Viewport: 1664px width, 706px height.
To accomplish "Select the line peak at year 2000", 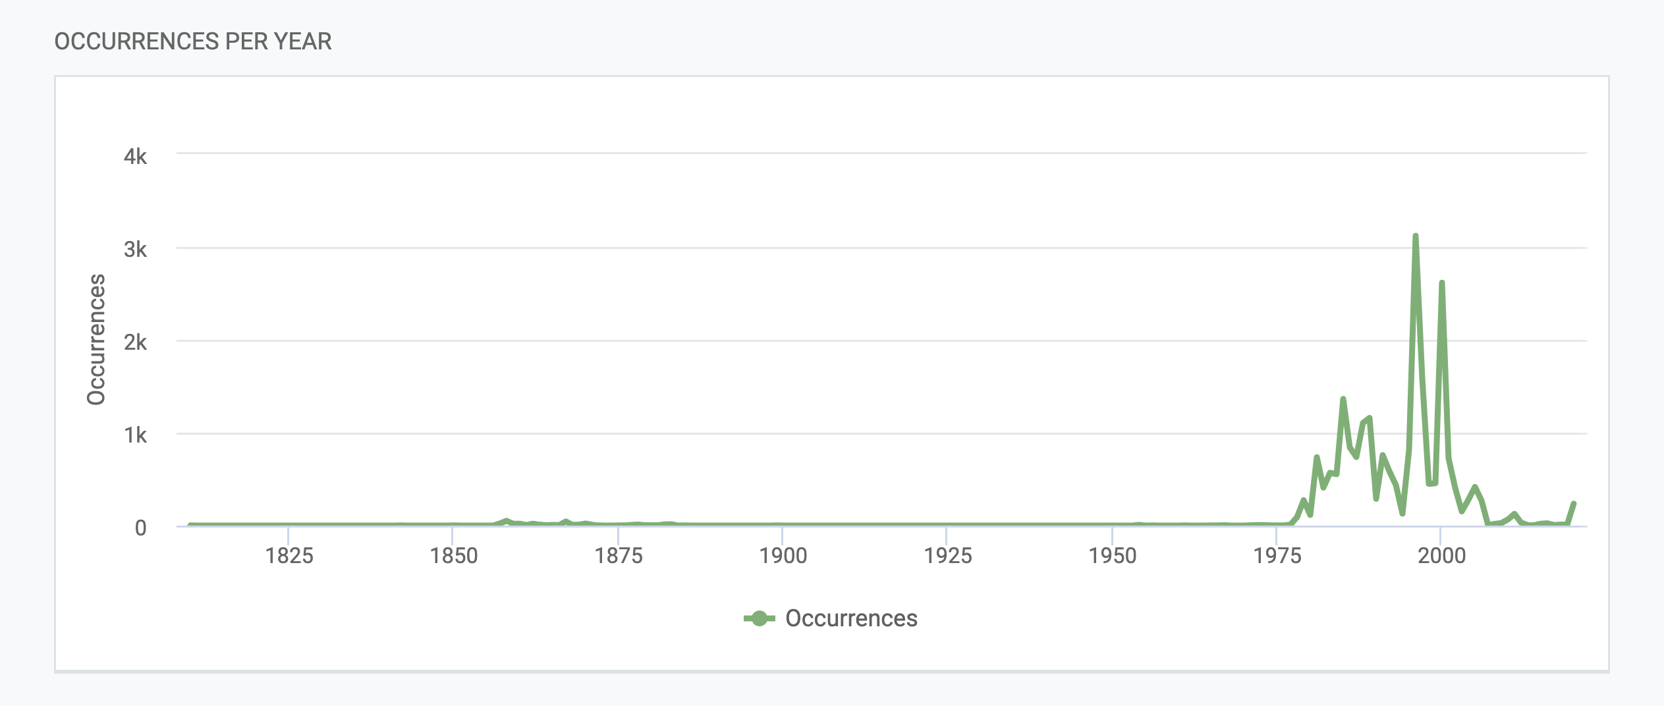I will click(x=1441, y=283).
